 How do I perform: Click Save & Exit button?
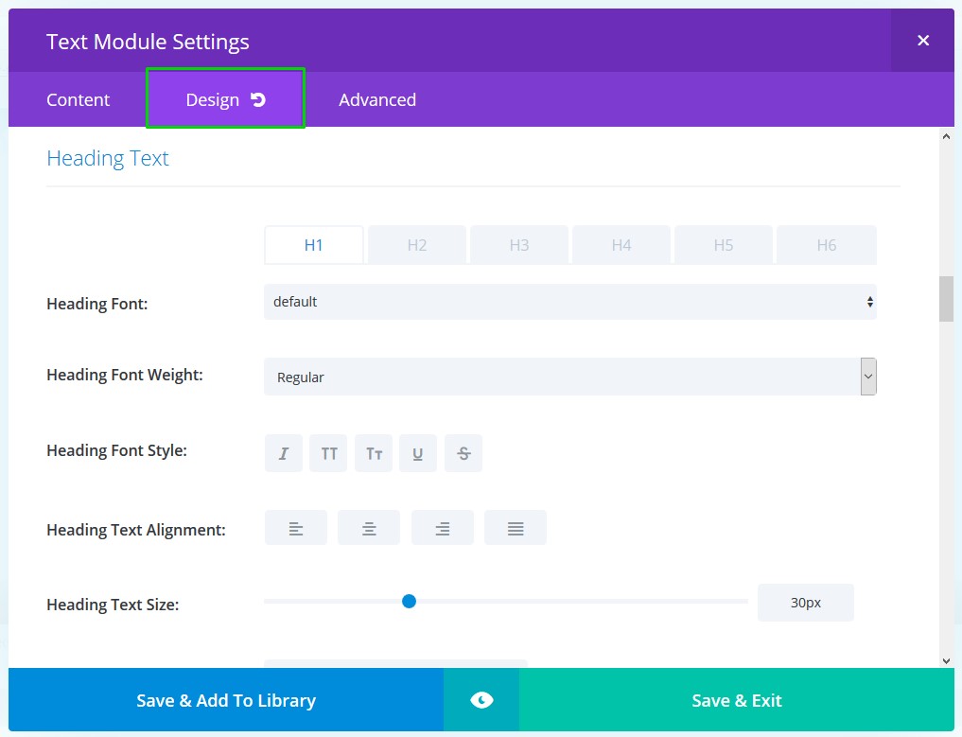click(737, 700)
